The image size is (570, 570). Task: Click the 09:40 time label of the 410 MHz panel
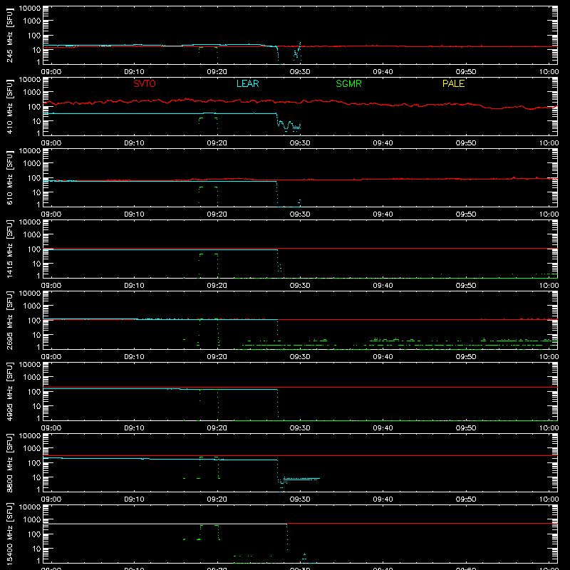click(383, 143)
